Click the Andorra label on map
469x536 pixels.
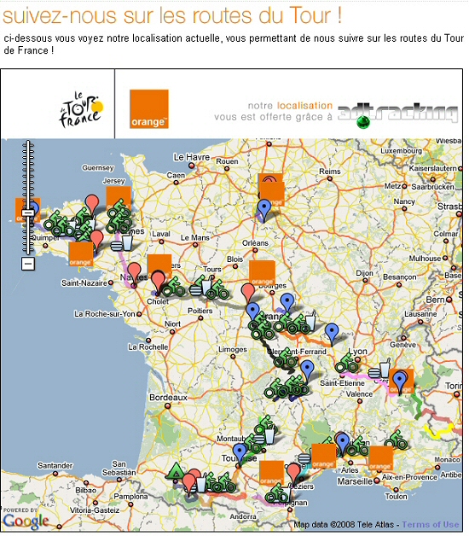pos(243,516)
